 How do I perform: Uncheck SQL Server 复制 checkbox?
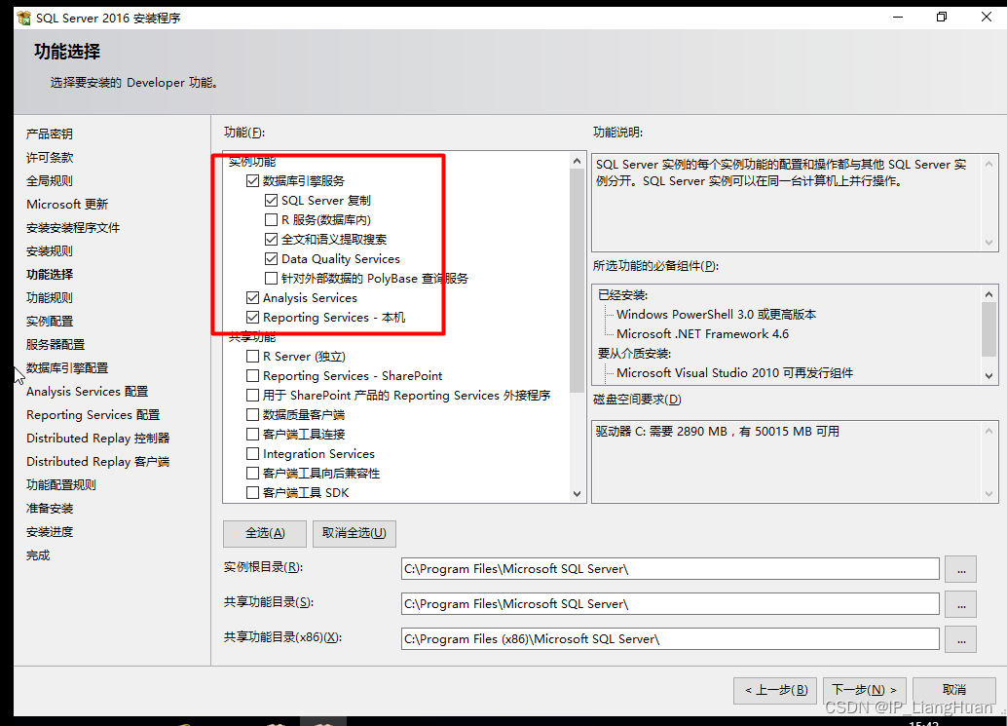271,201
